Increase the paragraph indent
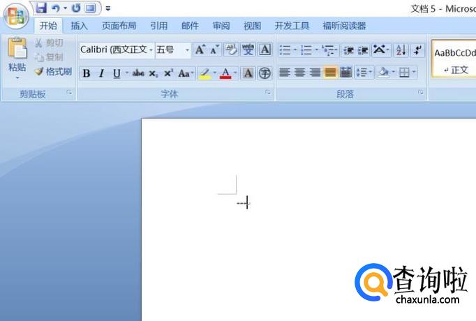476x321 pixels. pyautogui.click(x=363, y=50)
